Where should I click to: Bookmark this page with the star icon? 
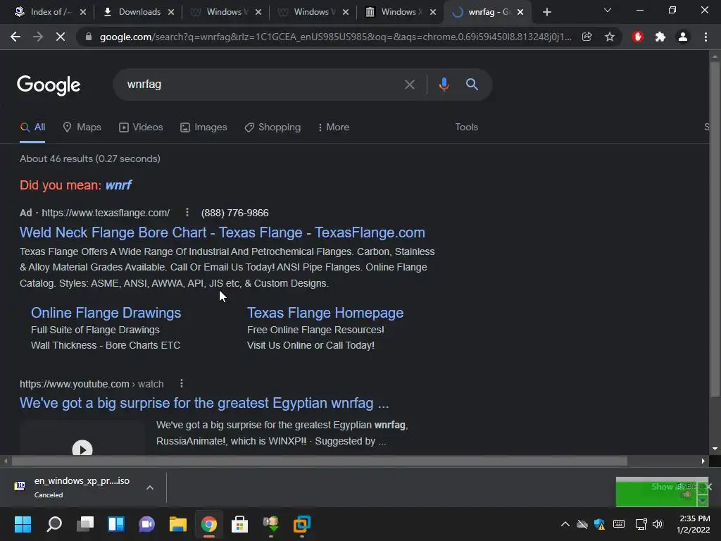[609, 37]
